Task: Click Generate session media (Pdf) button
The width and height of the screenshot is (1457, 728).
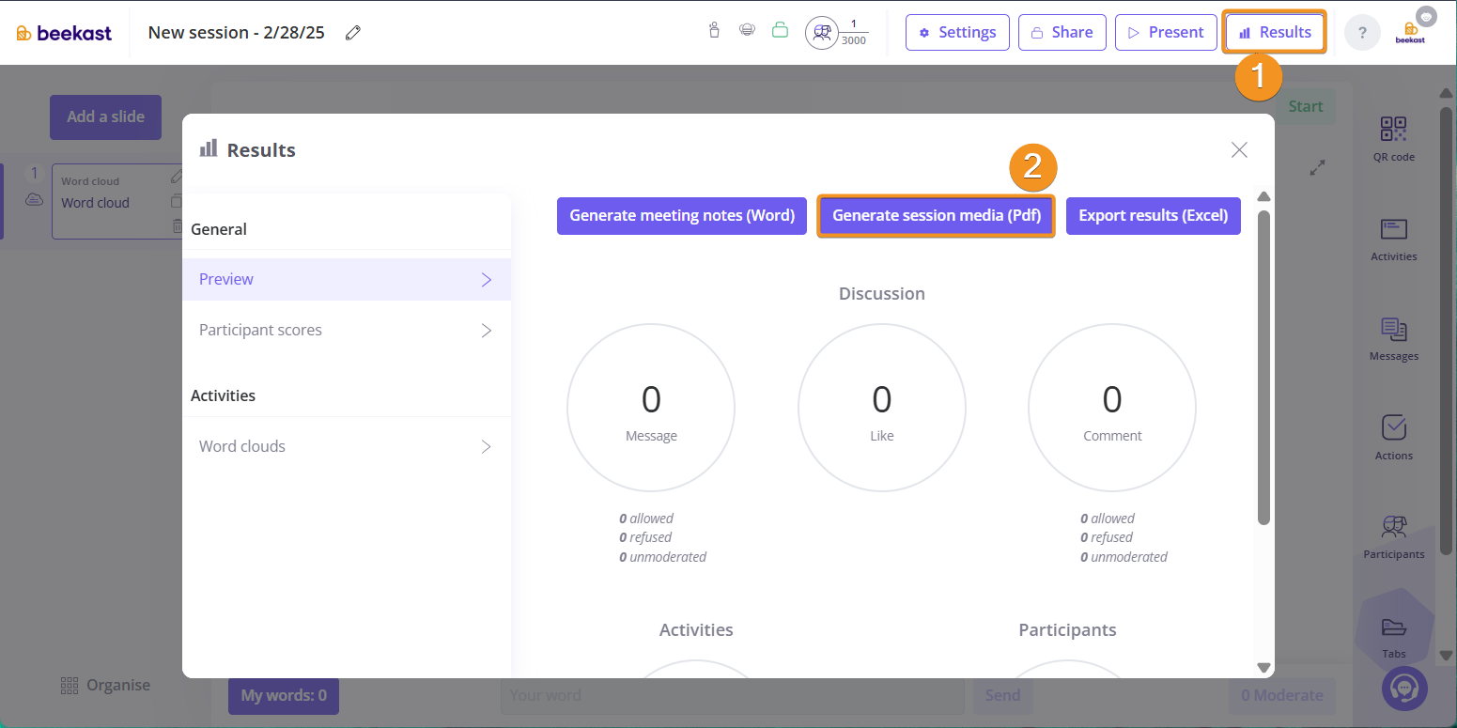Action: click(x=936, y=216)
